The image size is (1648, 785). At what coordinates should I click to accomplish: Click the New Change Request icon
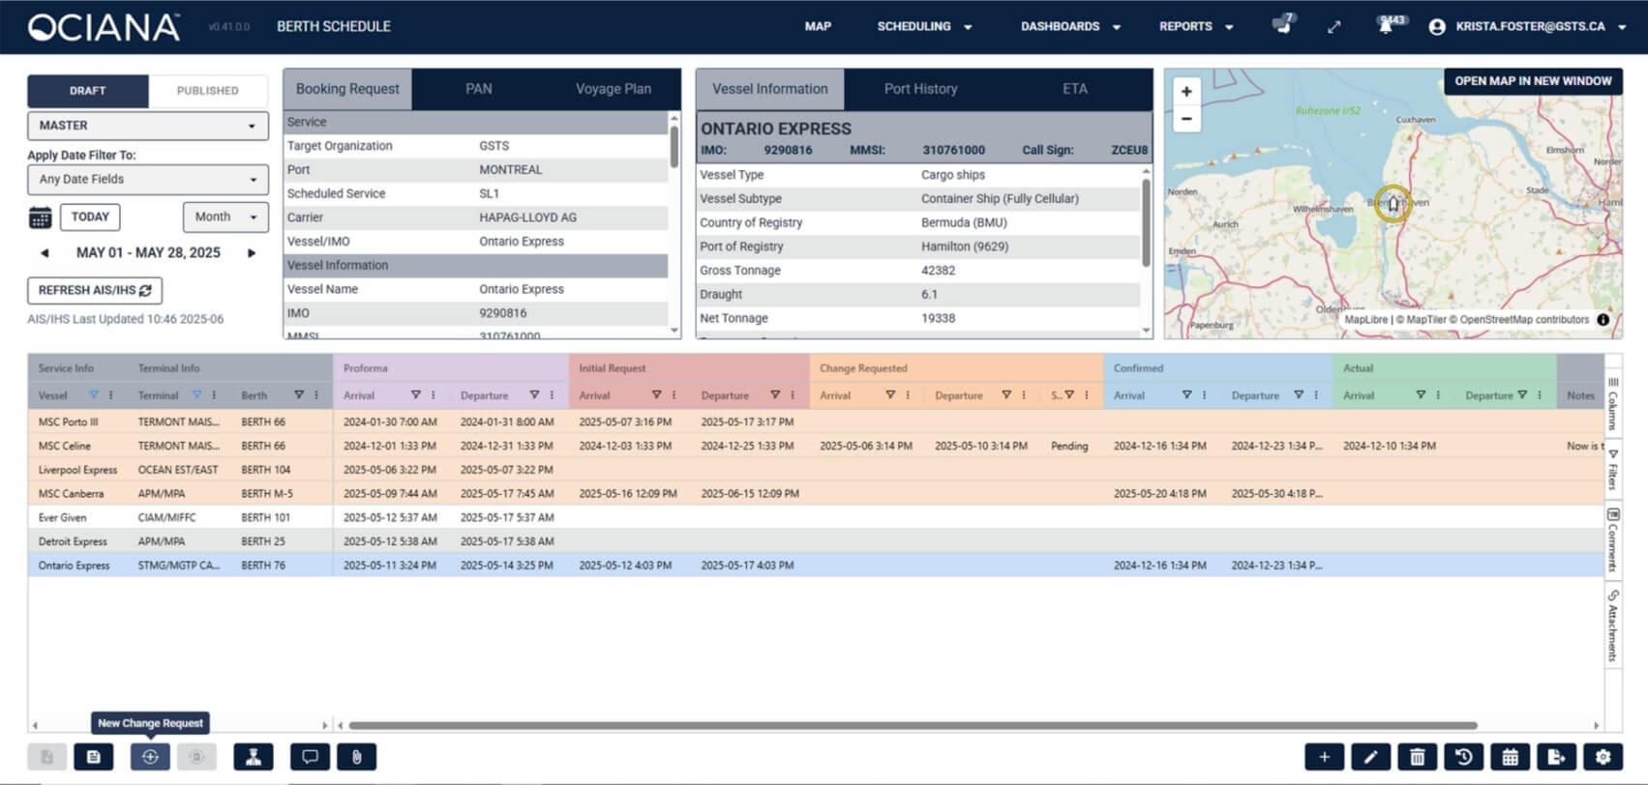[x=150, y=757]
